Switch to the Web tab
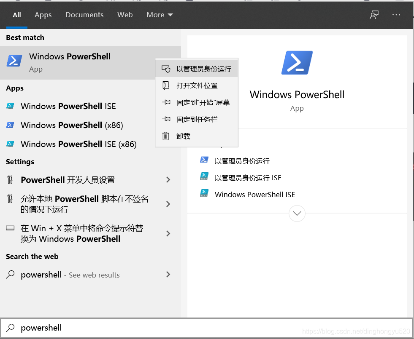The height and width of the screenshot is (339, 414). pos(125,15)
